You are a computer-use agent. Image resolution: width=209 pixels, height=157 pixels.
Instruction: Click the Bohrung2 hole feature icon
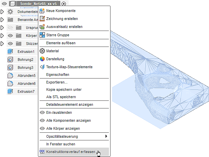coord(10,60)
